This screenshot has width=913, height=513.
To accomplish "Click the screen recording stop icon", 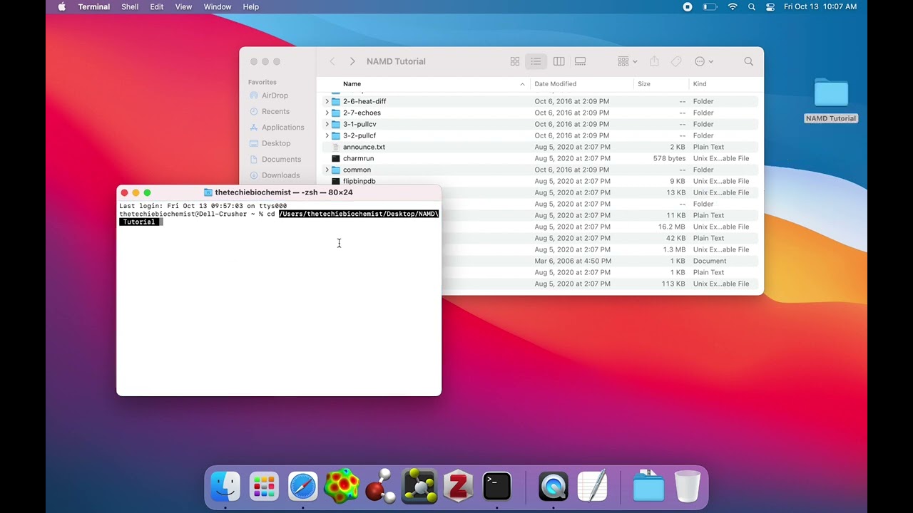I will [x=688, y=6].
